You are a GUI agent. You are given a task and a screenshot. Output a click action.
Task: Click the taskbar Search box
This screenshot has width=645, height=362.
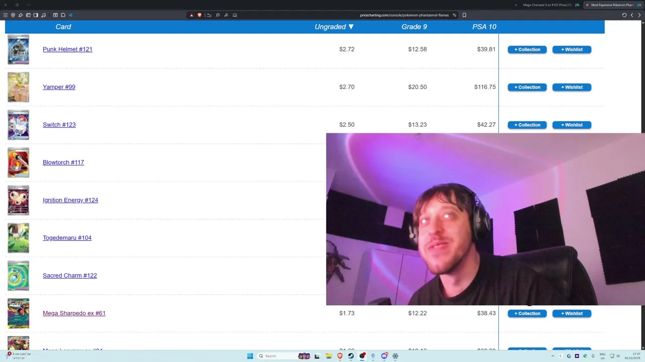click(x=284, y=356)
